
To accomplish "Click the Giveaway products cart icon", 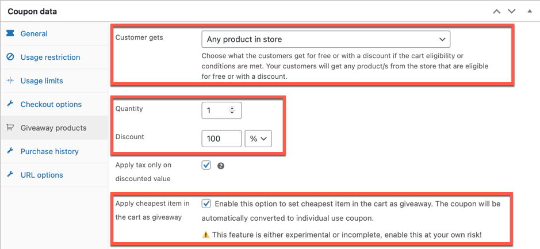I will 10,128.
